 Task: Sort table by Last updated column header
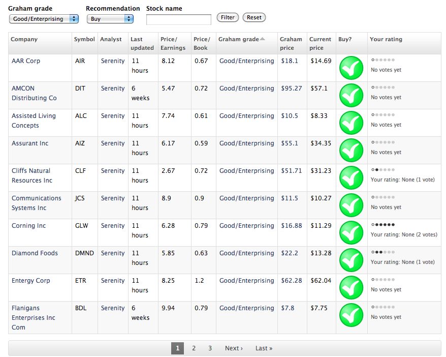point(142,44)
